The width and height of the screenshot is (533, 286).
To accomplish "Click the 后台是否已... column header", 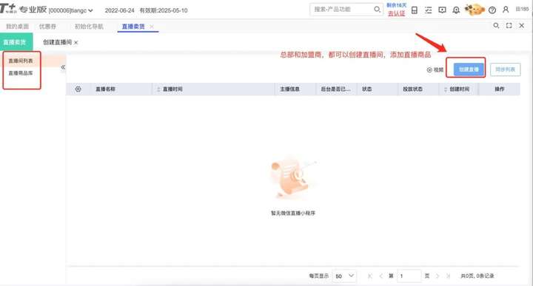I will tap(335, 89).
